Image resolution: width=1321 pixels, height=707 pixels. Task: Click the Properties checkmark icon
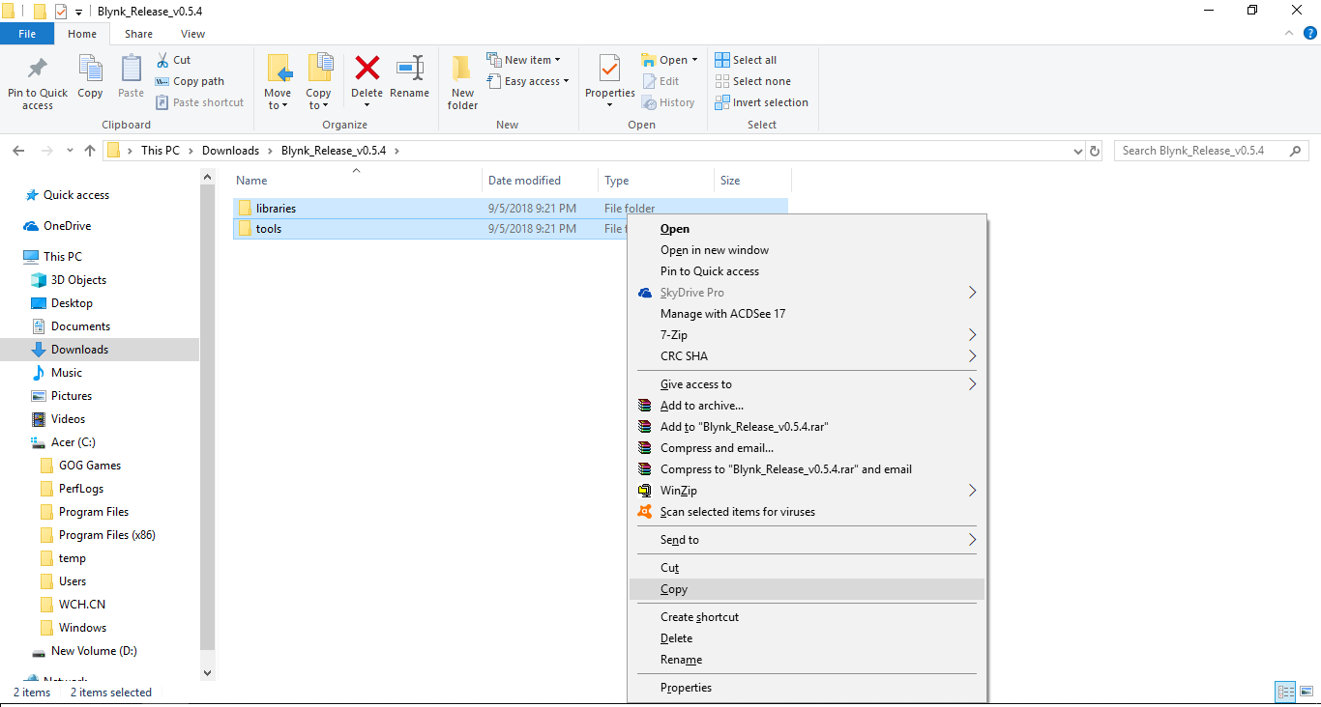tap(609, 70)
